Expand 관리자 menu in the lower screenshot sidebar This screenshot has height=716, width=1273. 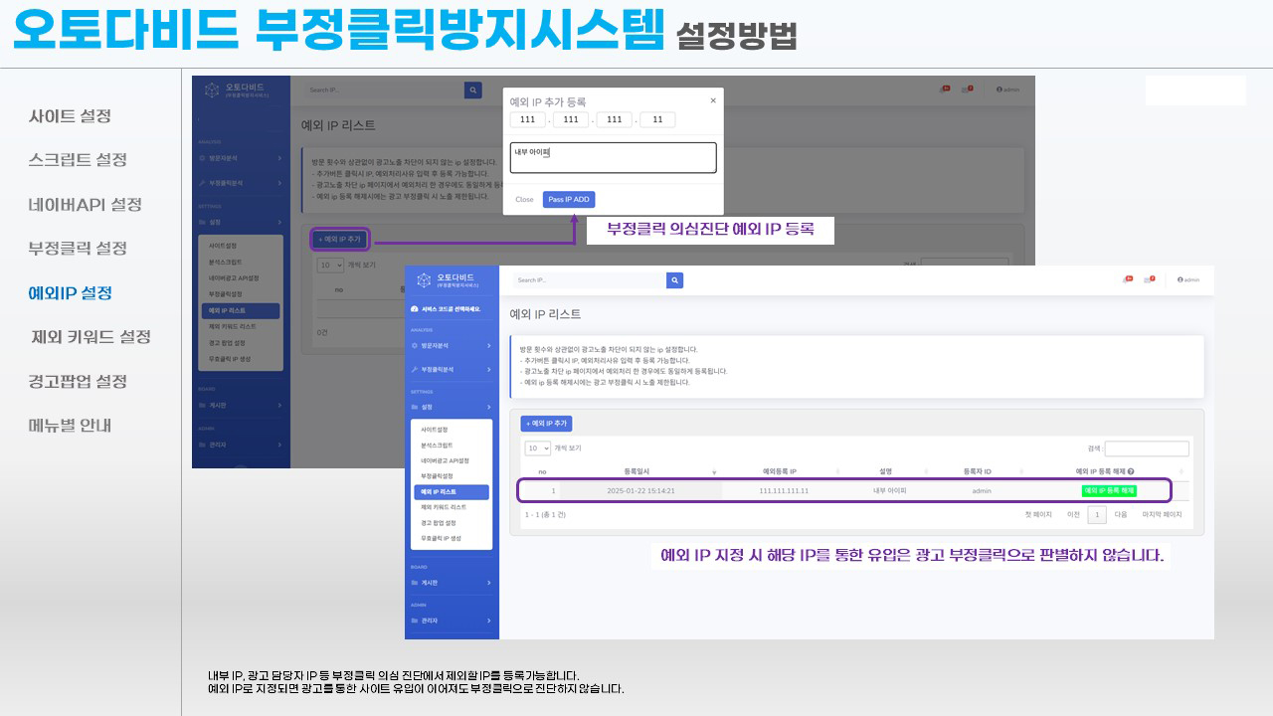coord(451,621)
